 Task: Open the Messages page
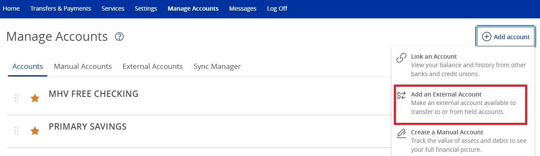point(243,9)
